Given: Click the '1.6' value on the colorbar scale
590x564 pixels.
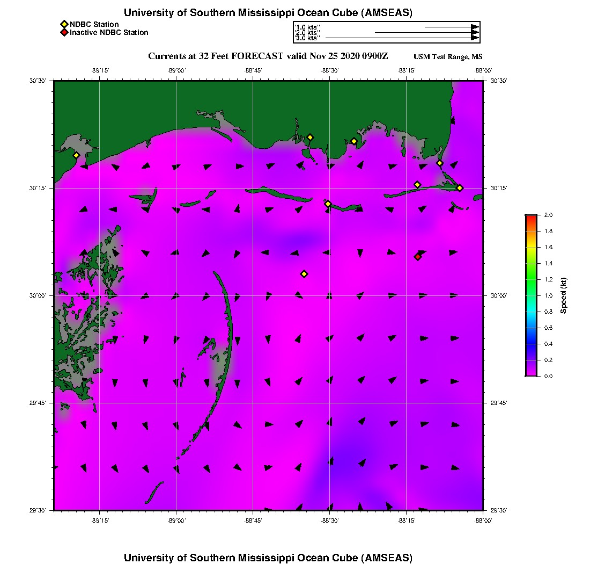Looking at the screenshot, I should coord(548,247).
